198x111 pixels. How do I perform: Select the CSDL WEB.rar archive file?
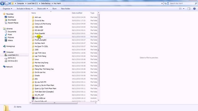tap(40, 98)
